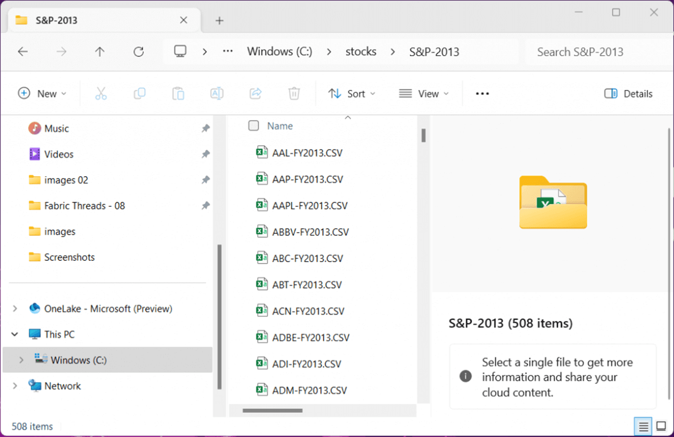Click the Delete trash can icon
Image resolution: width=674 pixels, height=437 pixels.
tap(294, 94)
